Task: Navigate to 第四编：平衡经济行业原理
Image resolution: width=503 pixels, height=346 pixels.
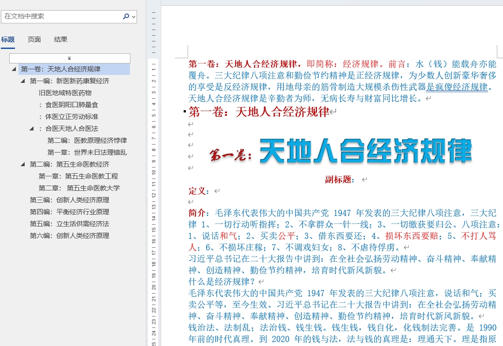Action: point(70,212)
